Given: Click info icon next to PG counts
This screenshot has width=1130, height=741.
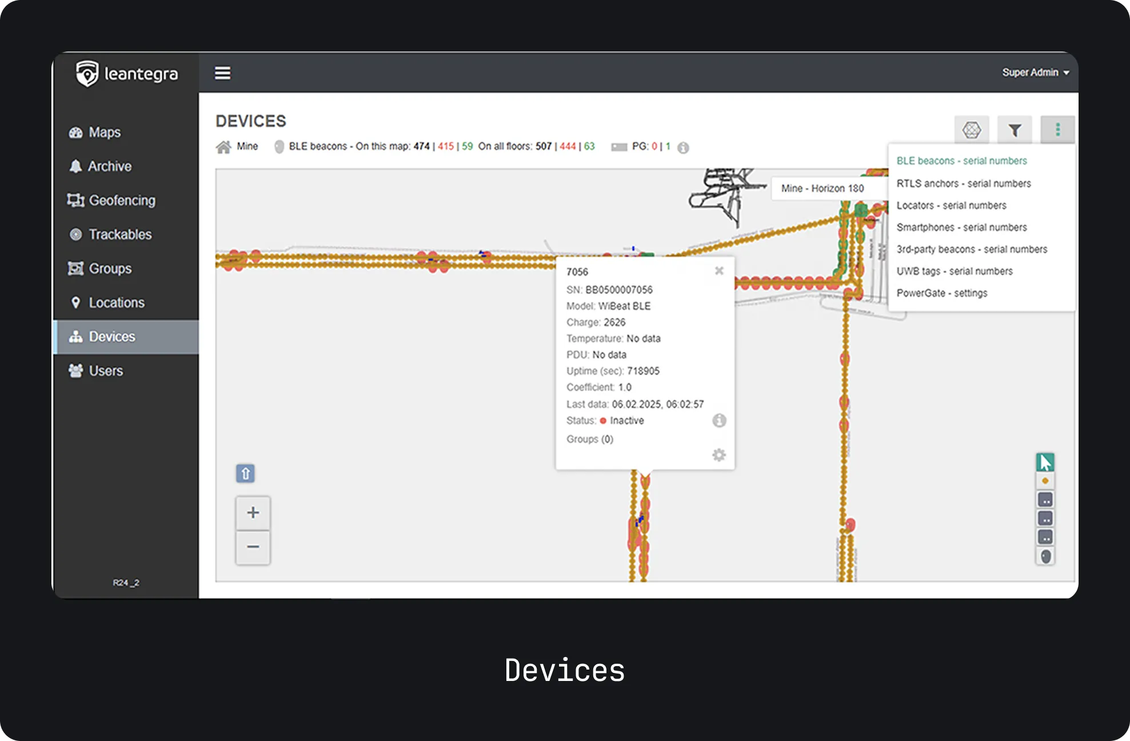Looking at the screenshot, I should pos(683,148).
